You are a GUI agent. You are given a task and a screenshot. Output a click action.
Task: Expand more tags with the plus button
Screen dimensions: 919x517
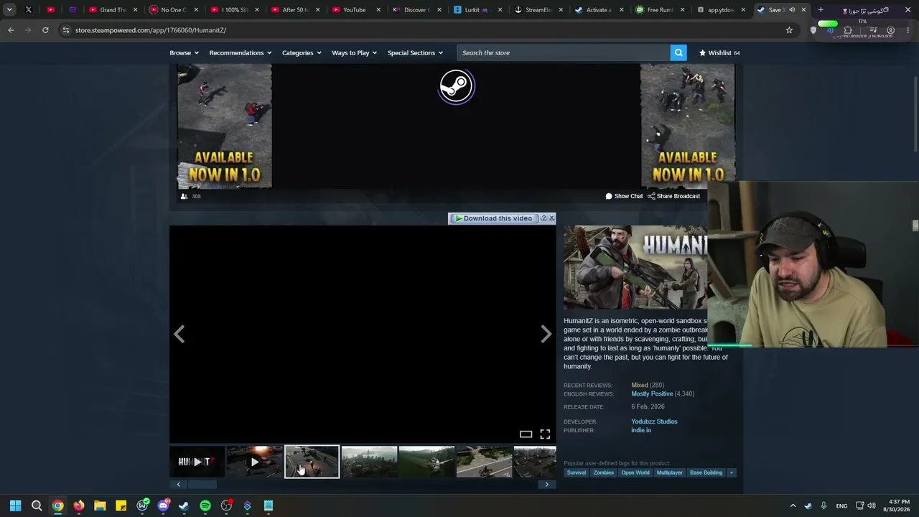pos(732,472)
